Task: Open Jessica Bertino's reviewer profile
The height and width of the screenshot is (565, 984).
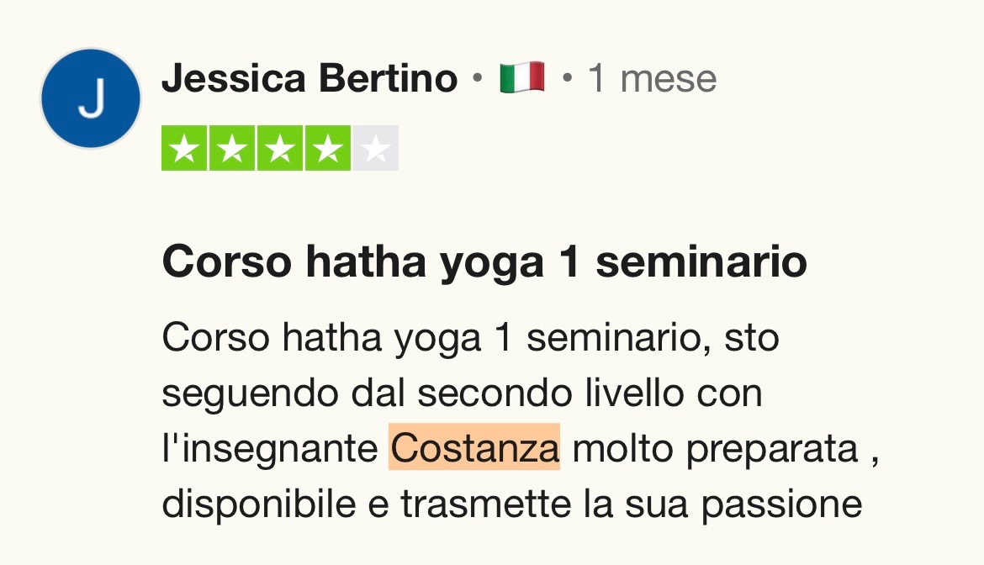Action: click(x=310, y=77)
